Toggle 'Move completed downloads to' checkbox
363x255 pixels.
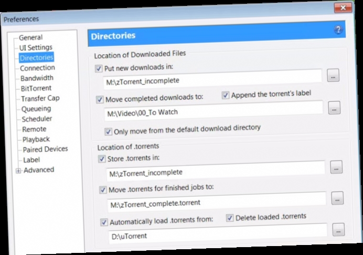coord(100,100)
